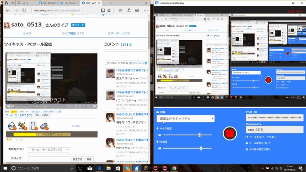Screen dimensions: 306x172
Task: Open the Action Center notification icon
Action: (301, 168)
